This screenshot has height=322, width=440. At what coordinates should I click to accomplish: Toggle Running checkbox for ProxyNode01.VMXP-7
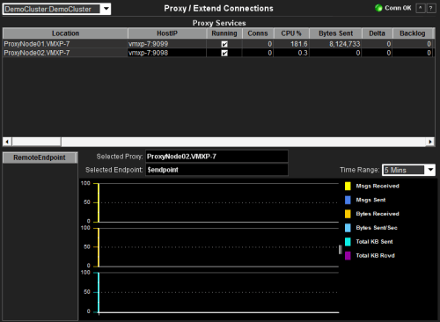point(224,44)
